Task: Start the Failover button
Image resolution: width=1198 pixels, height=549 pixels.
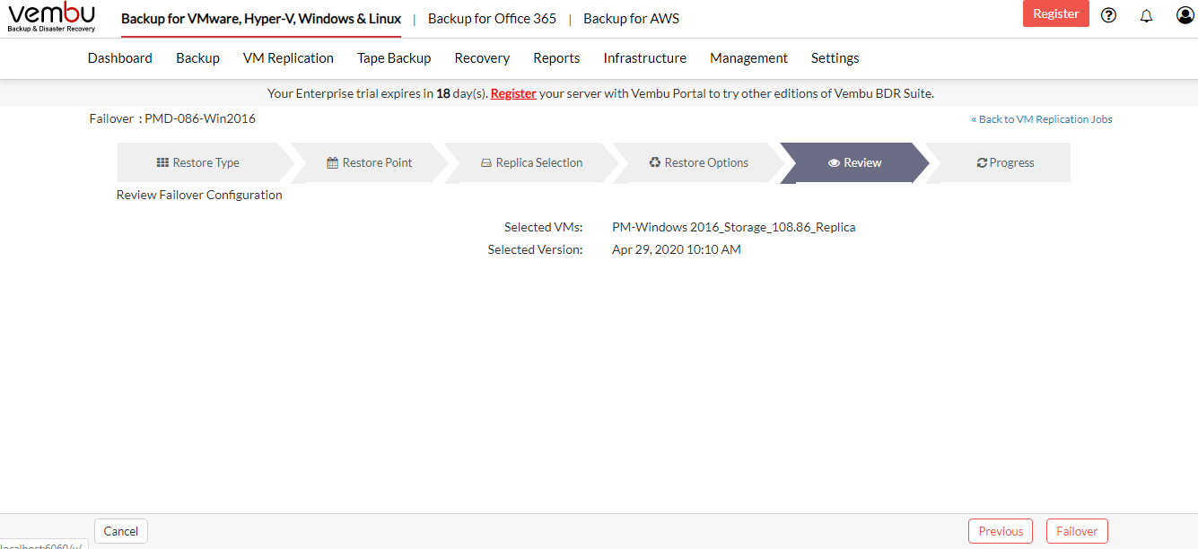Action: pyautogui.click(x=1077, y=531)
